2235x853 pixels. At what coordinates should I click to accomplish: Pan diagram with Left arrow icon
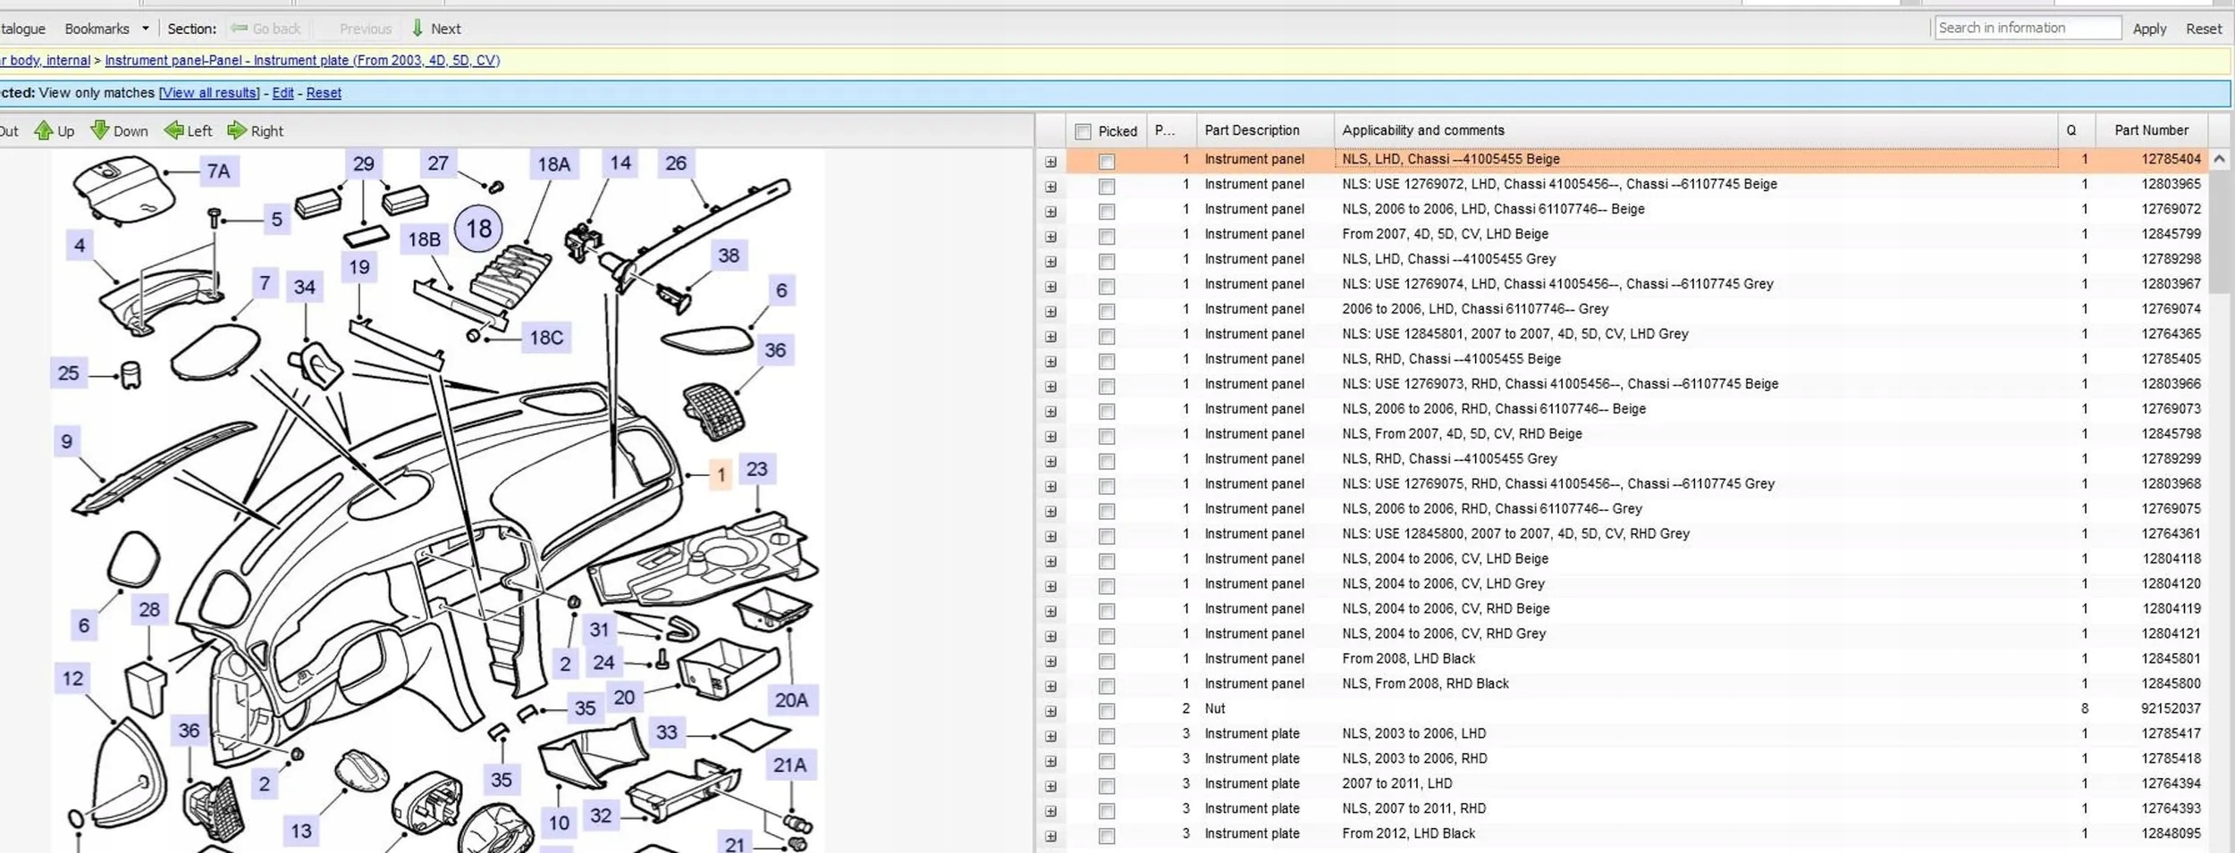[173, 131]
